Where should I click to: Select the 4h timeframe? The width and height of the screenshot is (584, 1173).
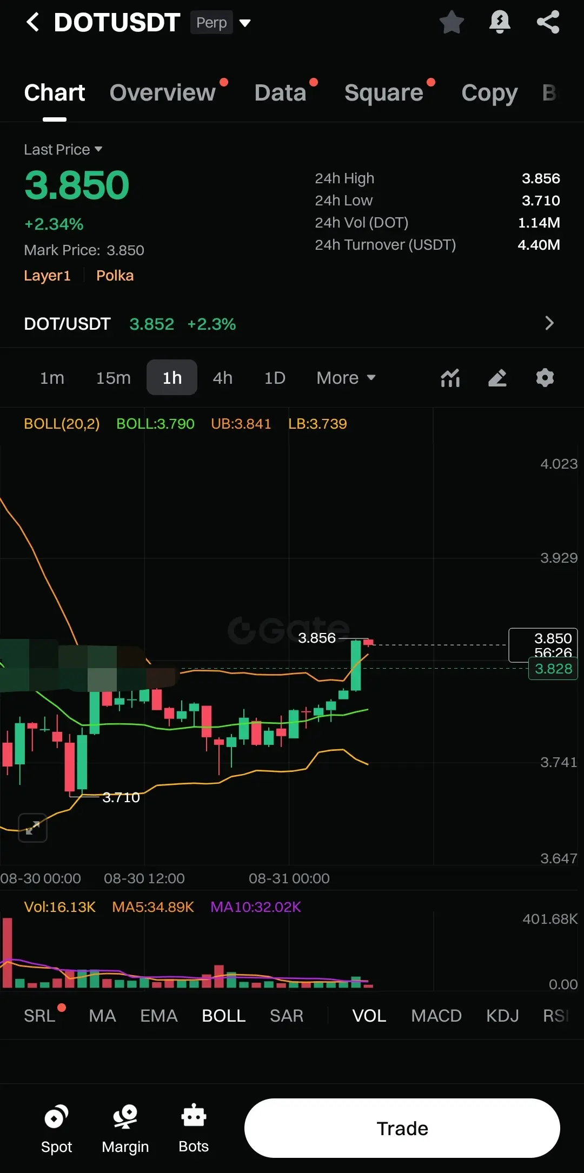click(x=222, y=378)
